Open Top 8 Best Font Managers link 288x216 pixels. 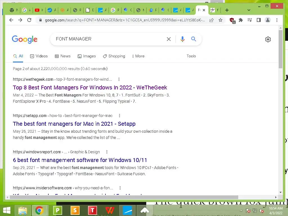(90, 87)
